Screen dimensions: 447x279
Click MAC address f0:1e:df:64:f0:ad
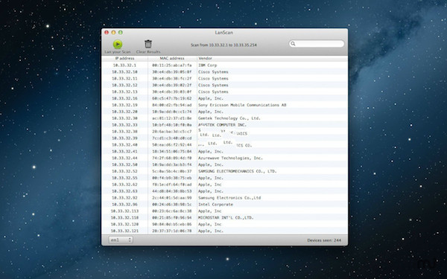click(172, 185)
